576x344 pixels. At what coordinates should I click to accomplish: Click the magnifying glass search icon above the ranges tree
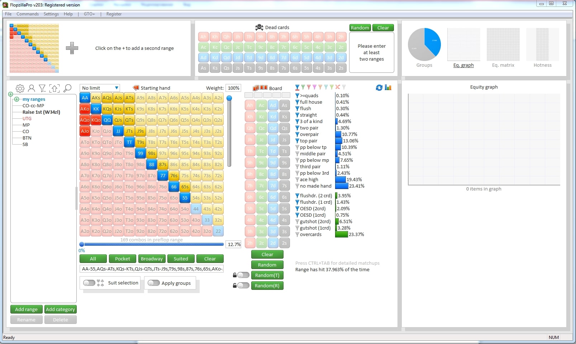pos(67,88)
